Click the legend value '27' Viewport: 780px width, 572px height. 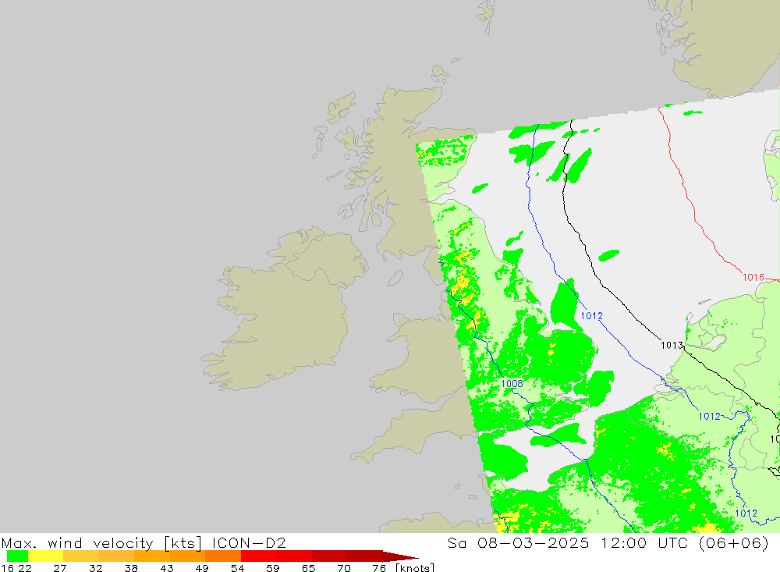click(x=60, y=568)
